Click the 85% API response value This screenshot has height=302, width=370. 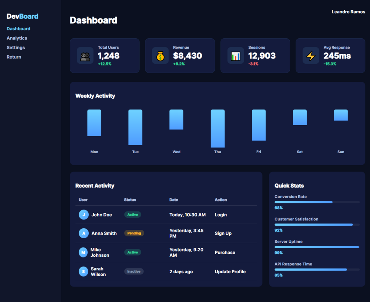[278, 275]
